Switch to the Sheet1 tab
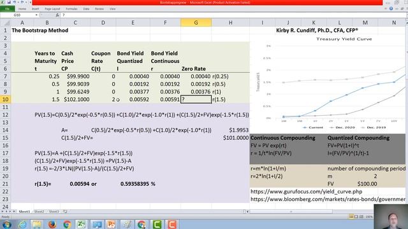The width and height of the screenshot is (408, 229). [24, 212]
